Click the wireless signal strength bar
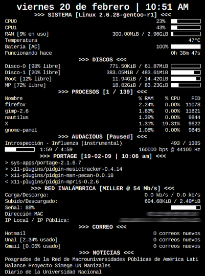205x276 pixels. (186, 208)
